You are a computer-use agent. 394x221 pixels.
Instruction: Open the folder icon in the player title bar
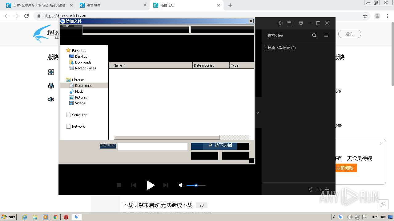coord(289,23)
